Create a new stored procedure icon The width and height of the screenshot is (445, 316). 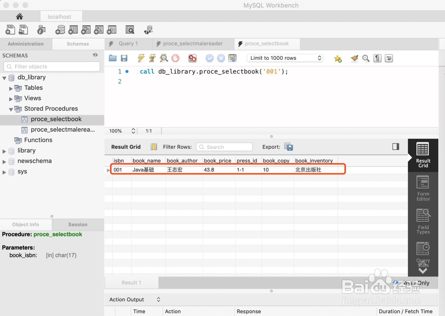(98, 29)
